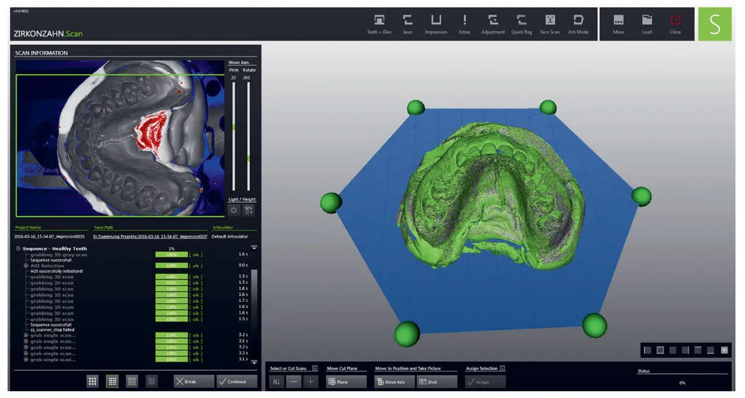The height and width of the screenshot is (398, 745).
Task: Select the Jaws scan mode
Action: [407, 23]
